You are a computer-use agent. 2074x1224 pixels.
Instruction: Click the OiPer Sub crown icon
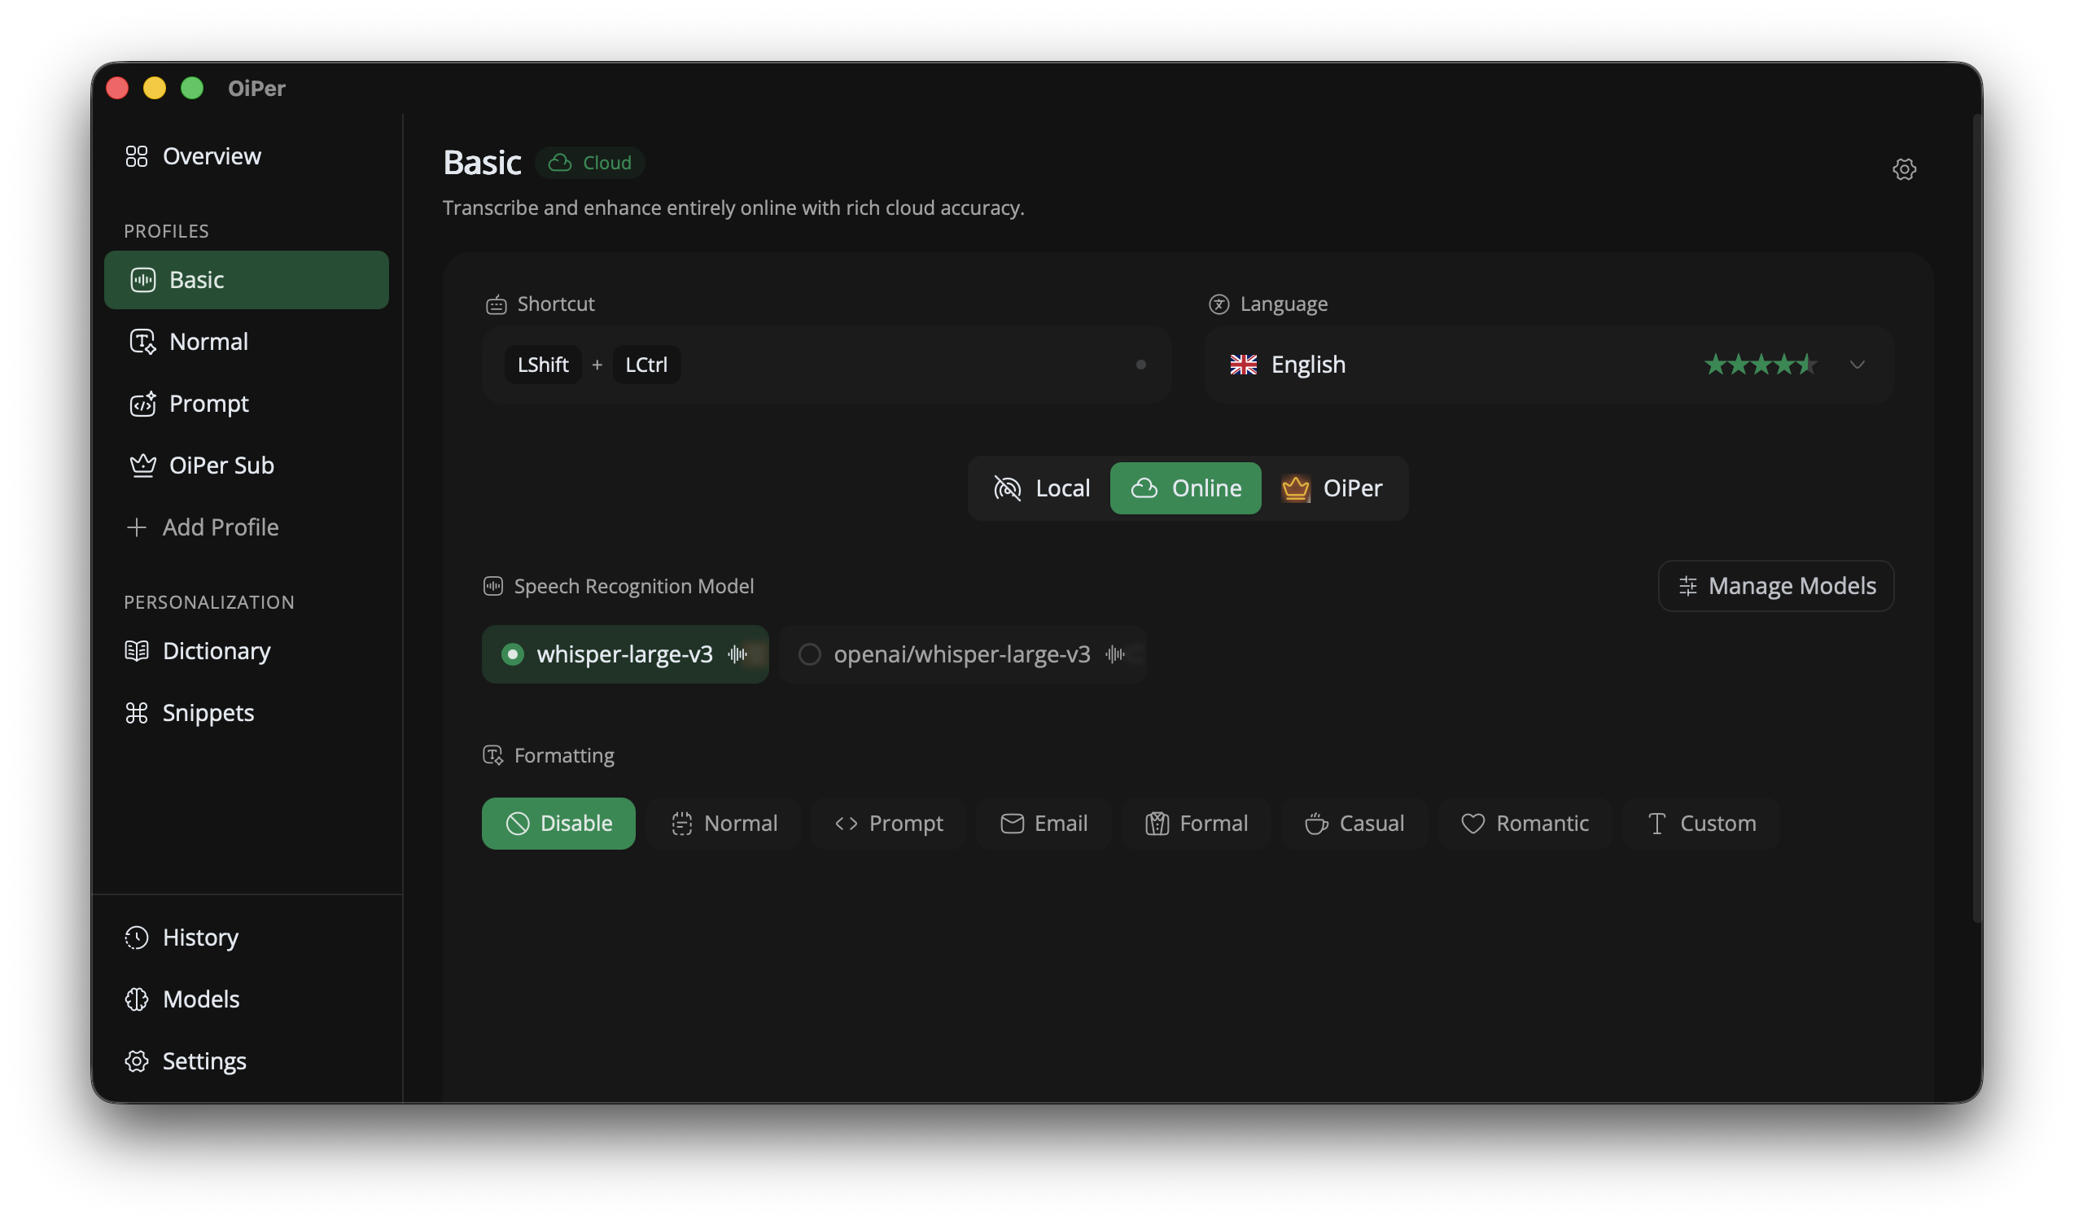click(x=142, y=466)
